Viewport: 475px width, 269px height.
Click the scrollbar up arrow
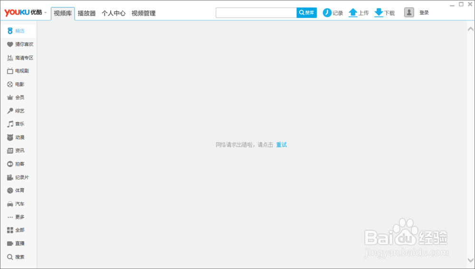[470, 29]
